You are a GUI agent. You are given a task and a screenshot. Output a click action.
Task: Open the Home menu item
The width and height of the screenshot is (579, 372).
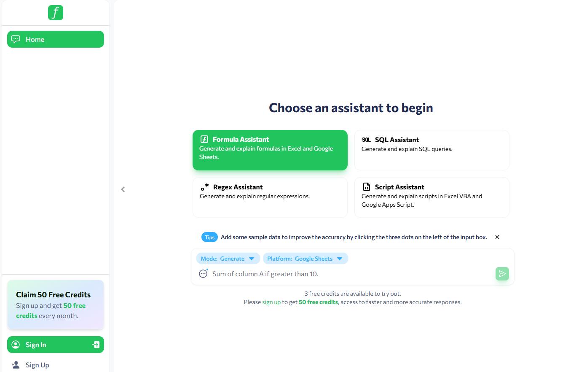(56, 39)
